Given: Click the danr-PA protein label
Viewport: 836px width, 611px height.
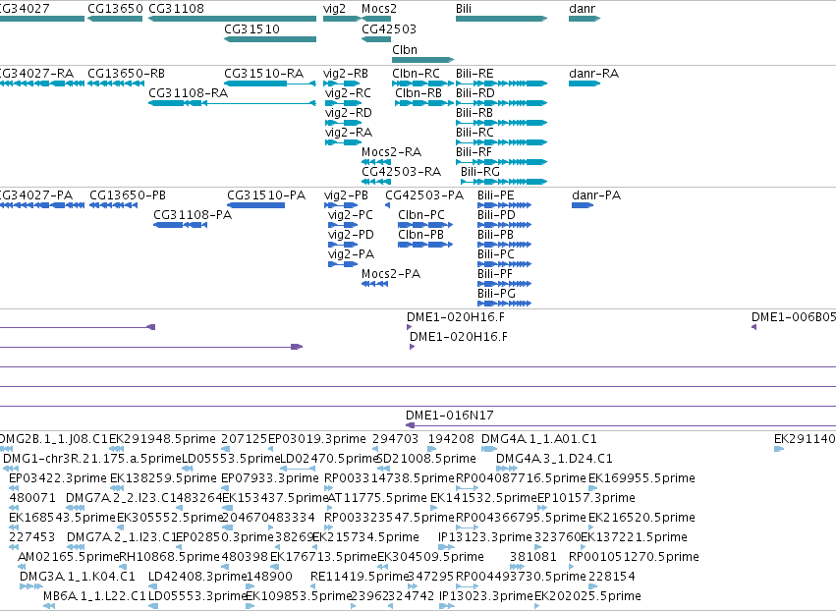Looking at the screenshot, I should 596,195.
